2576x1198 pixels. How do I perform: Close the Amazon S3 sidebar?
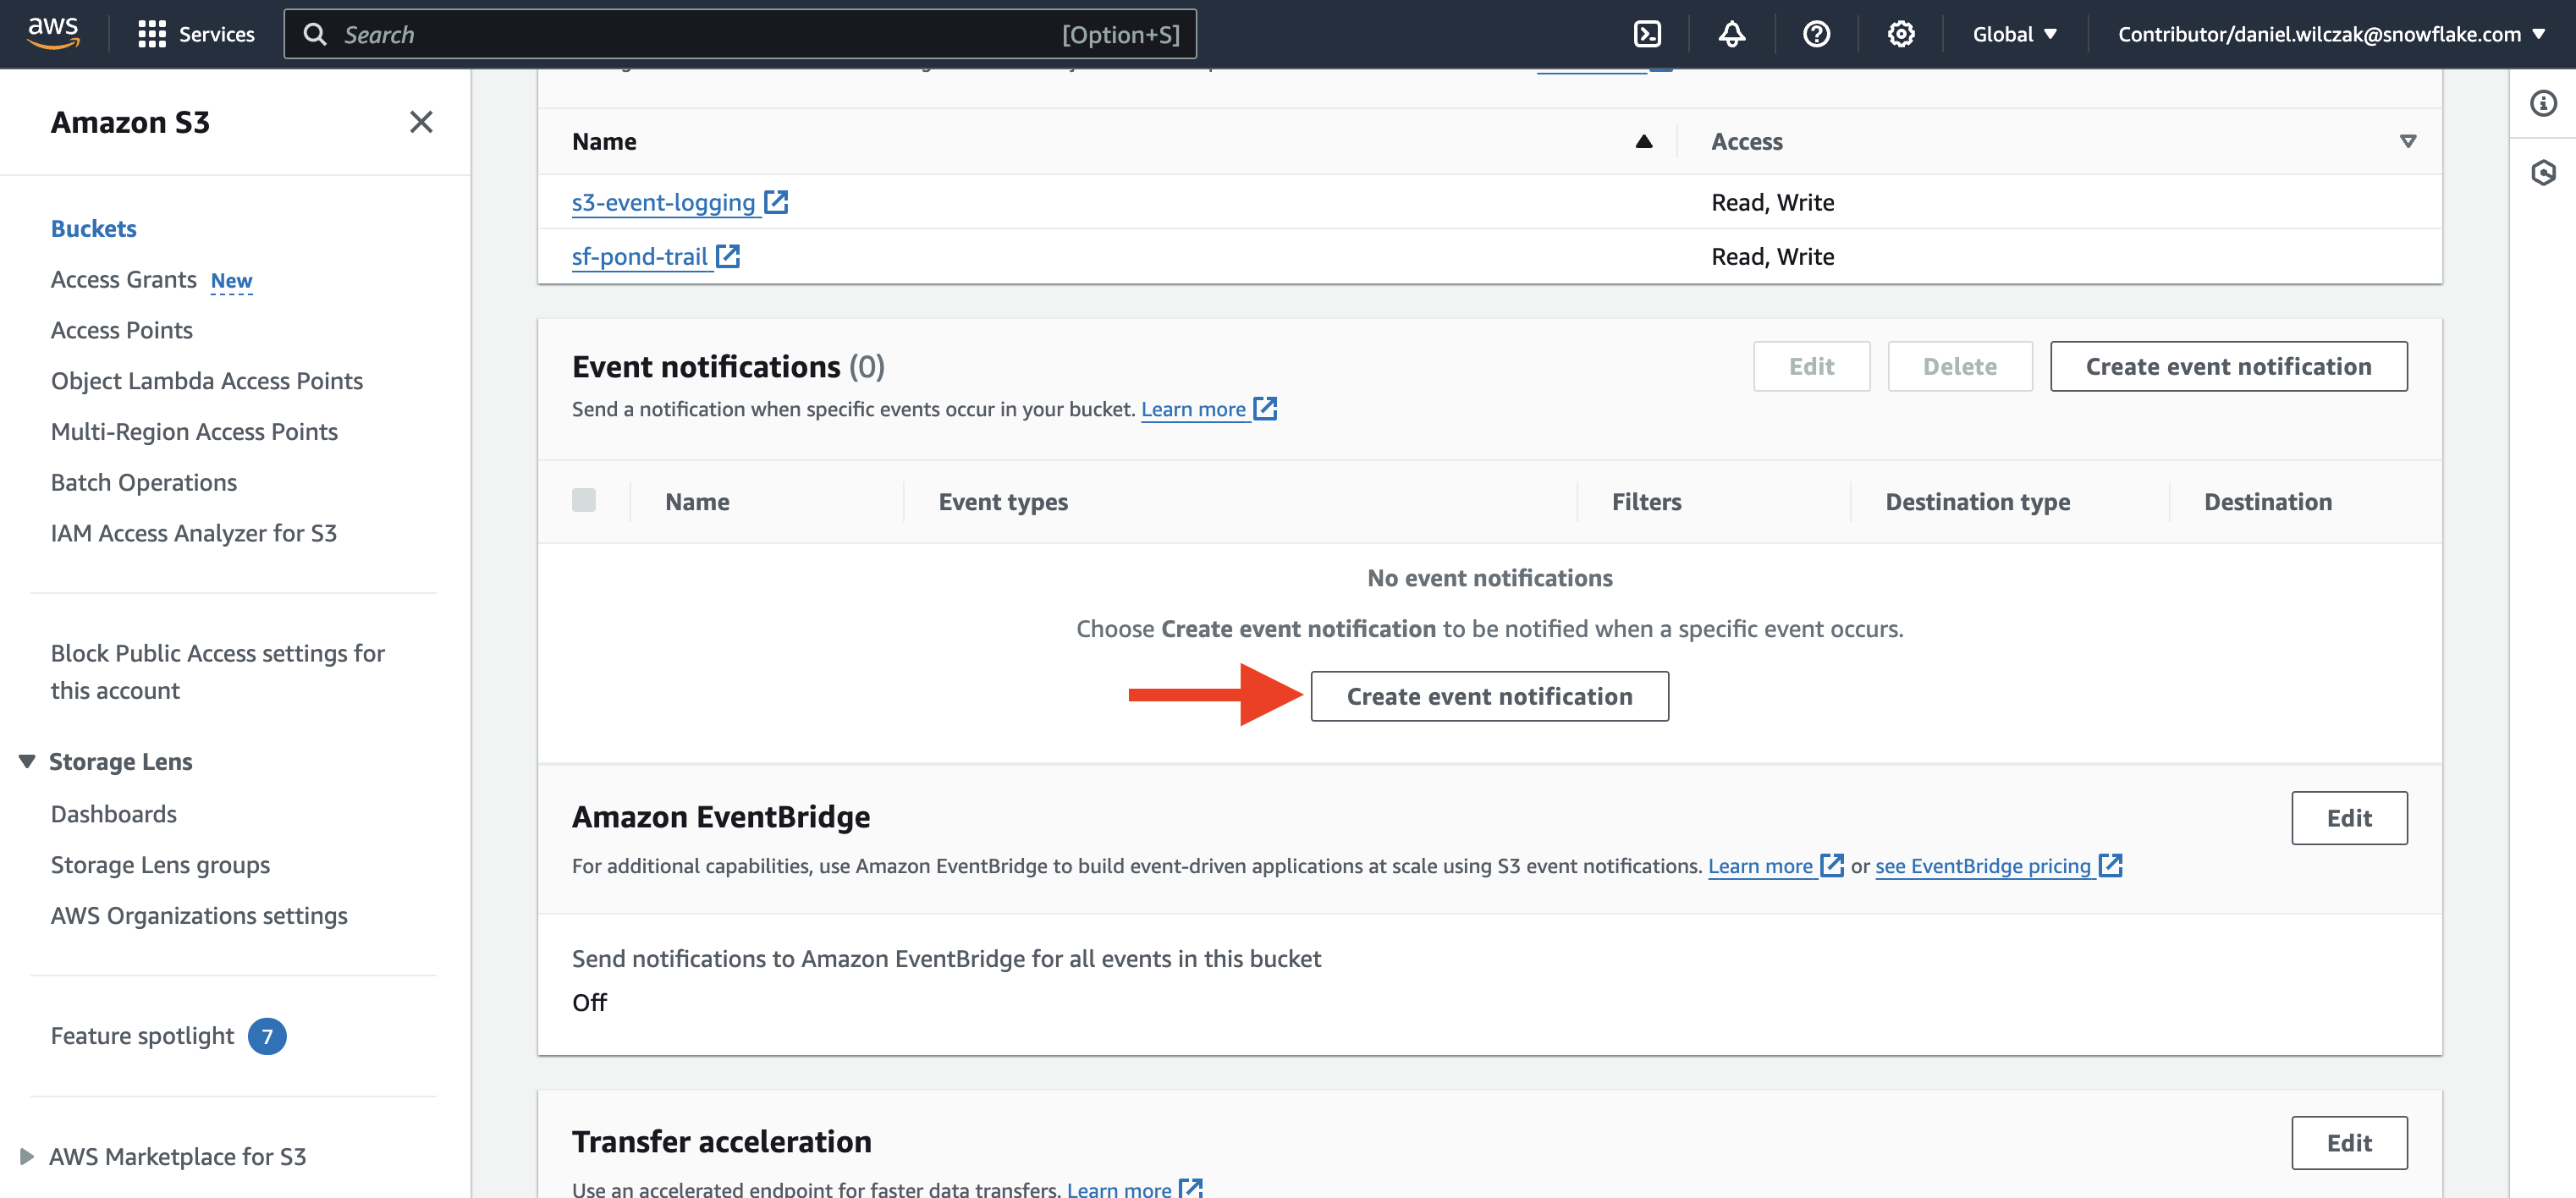click(x=421, y=122)
